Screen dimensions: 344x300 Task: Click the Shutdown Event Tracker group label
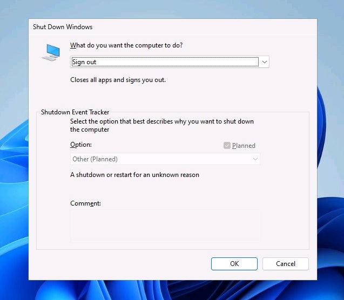pyautogui.click(x=75, y=112)
